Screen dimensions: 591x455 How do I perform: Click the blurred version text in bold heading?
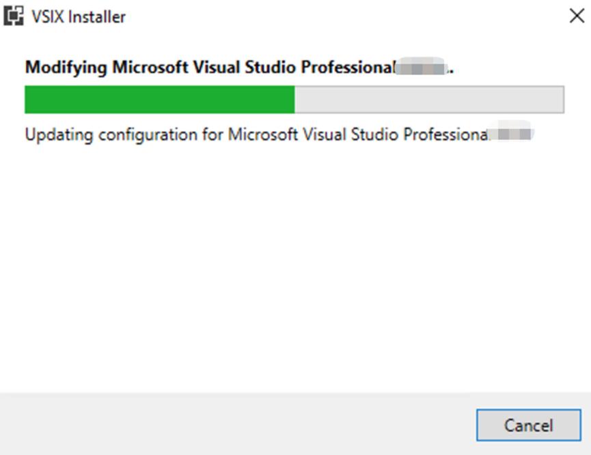[x=422, y=68]
